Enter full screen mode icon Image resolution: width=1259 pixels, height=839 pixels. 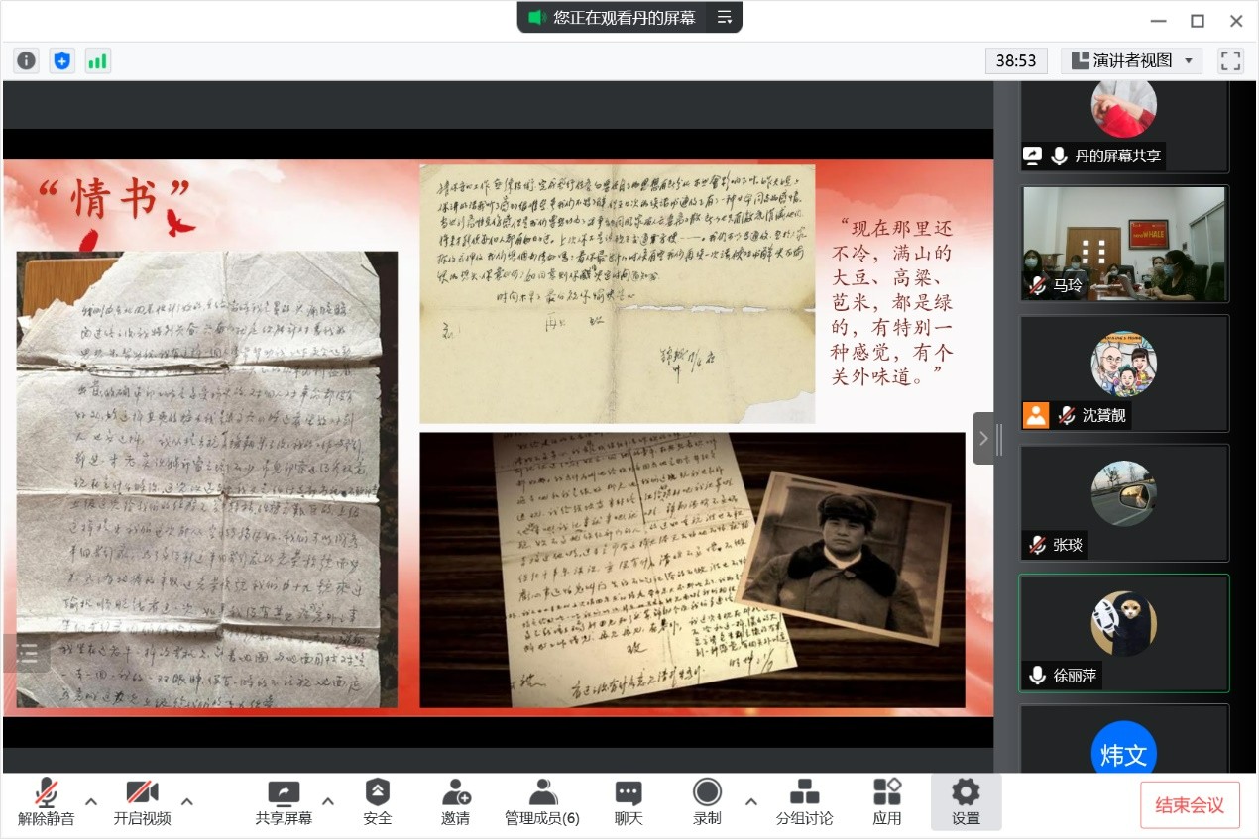pyautogui.click(x=1230, y=60)
